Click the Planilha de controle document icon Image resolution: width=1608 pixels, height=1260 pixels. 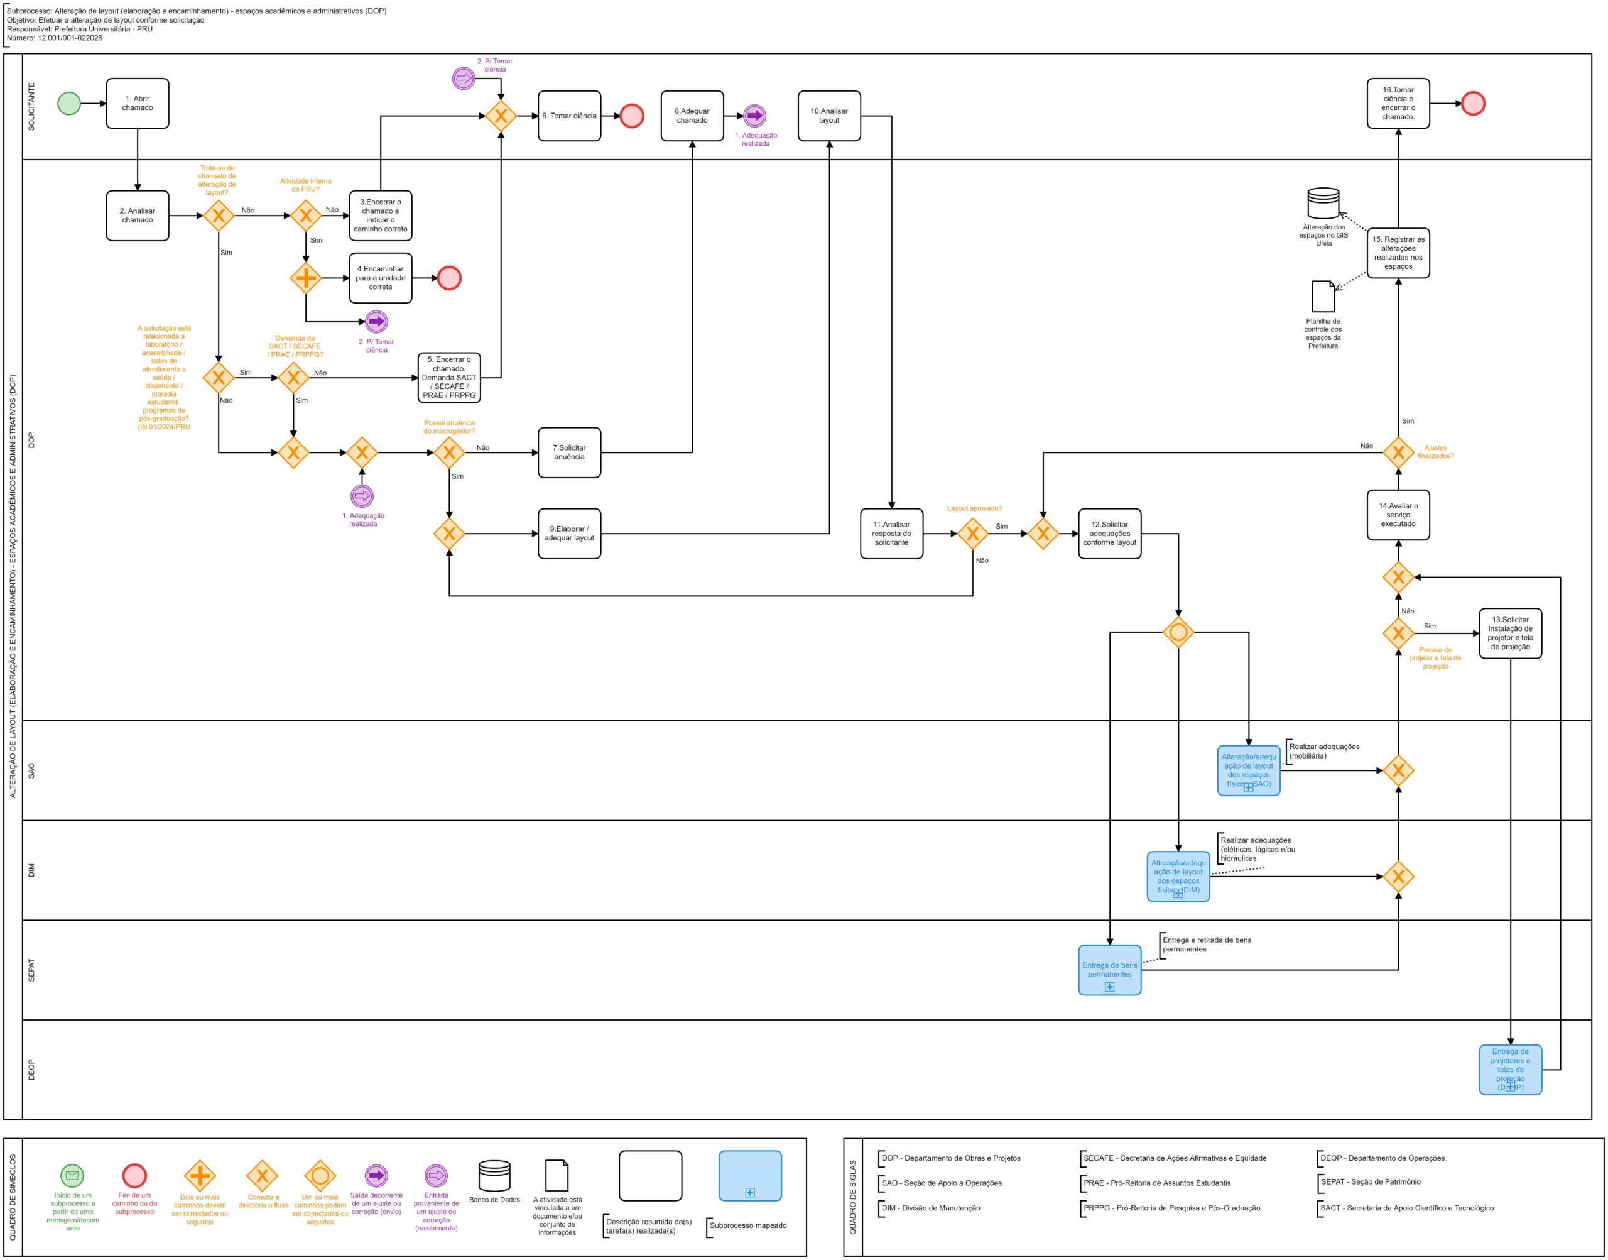click(x=1323, y=296)
